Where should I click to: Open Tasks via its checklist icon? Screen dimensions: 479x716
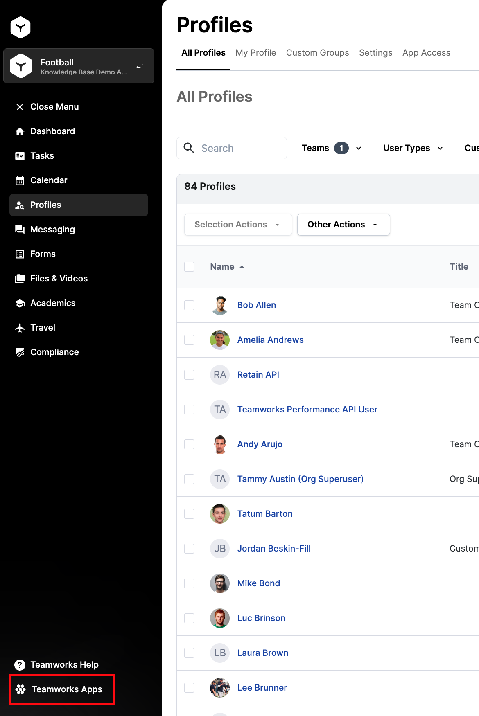pyautogui.click(x=20, y=156)
